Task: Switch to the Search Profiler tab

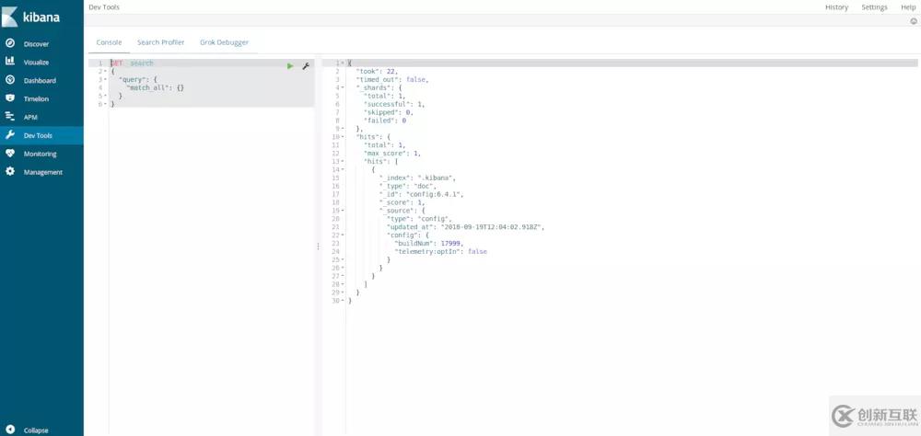Action: pyautogui.click(x=160, y=42)
